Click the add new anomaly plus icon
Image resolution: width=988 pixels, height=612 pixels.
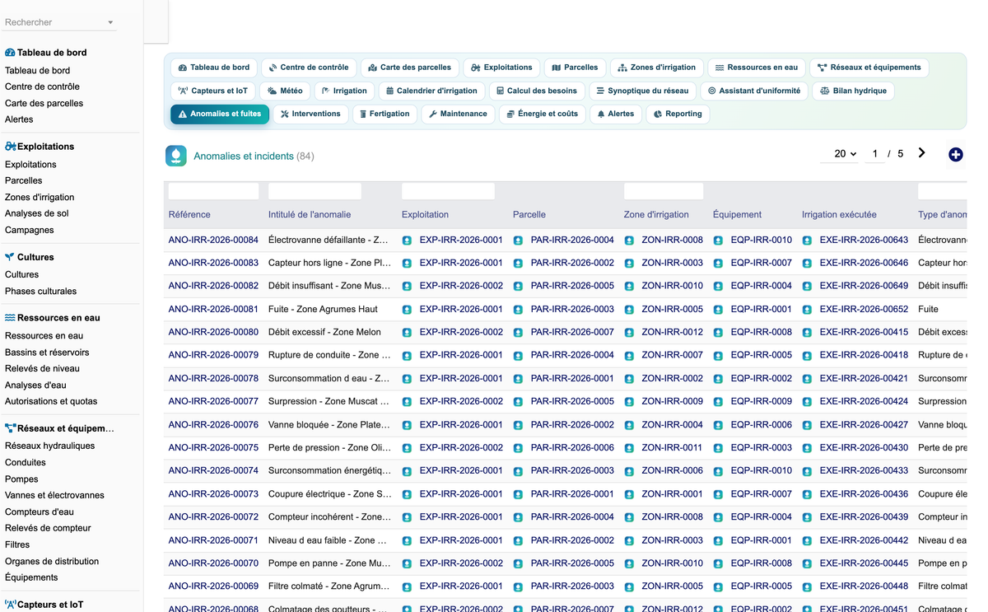click(955, 154)
